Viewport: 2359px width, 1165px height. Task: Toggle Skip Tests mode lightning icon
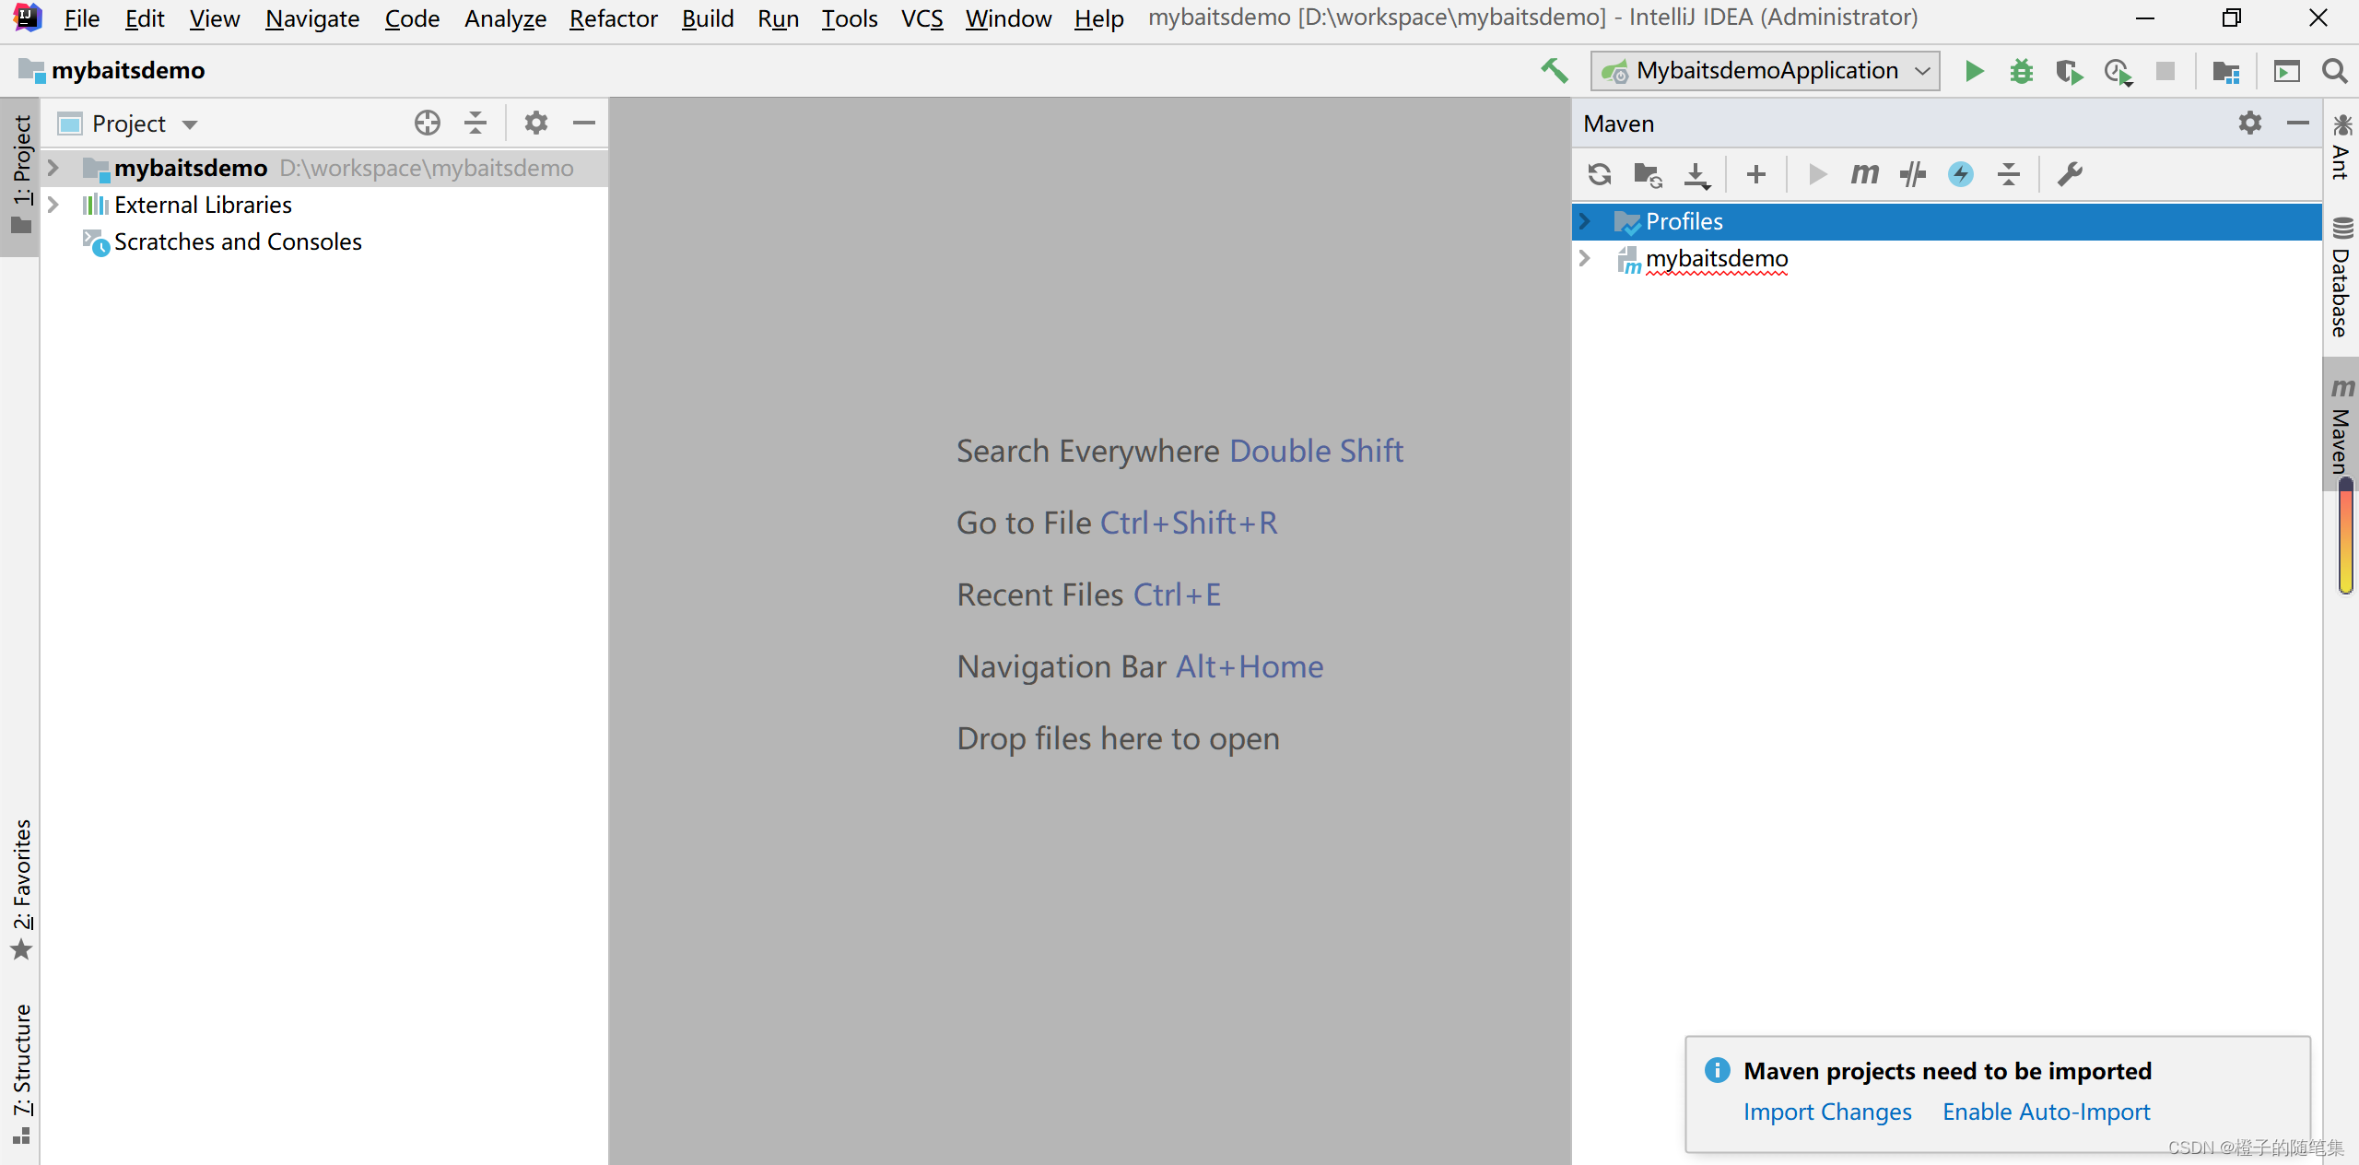[x=1961, y=174]
